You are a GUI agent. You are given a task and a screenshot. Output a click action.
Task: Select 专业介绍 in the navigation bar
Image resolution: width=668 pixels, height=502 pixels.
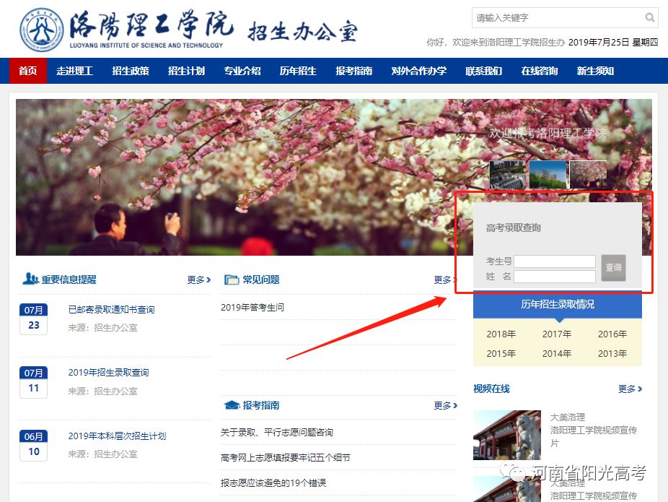pos(242,71)
